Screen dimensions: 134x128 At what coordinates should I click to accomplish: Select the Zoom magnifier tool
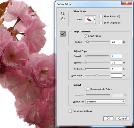[x=63, y=13]
